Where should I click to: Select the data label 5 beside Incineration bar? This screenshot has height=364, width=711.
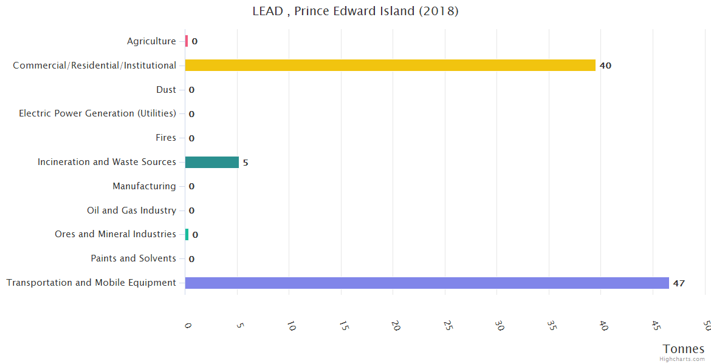click(246, 163)
